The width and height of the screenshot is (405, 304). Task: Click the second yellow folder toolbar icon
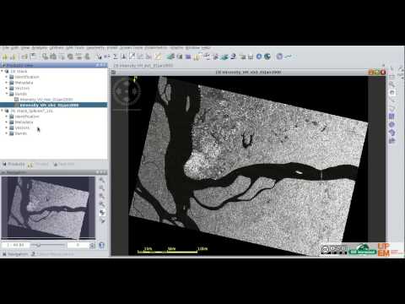coord(13,57)
